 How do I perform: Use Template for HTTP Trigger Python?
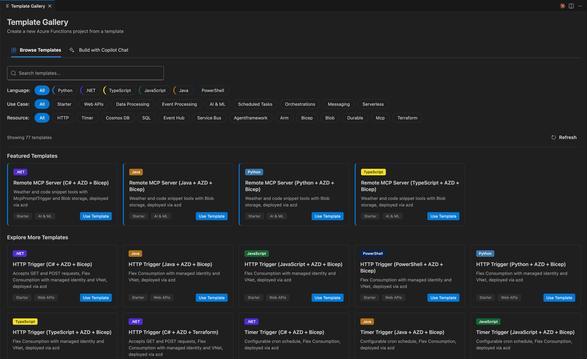click(x=559, y=298)
